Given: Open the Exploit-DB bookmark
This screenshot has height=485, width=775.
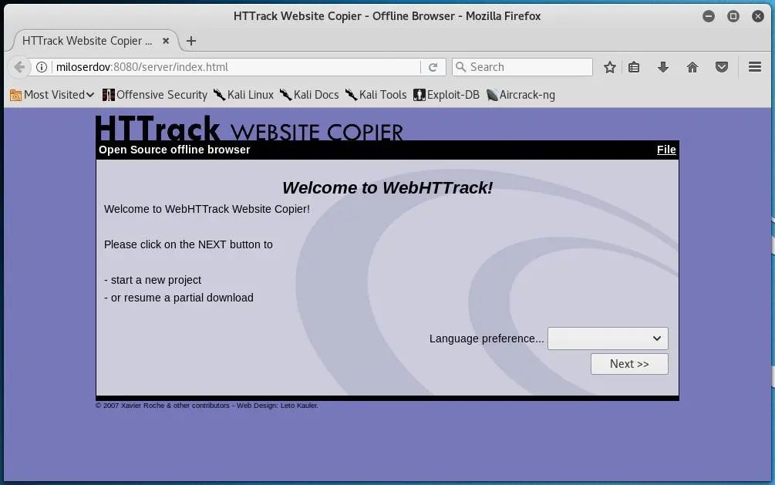Looking at the screenshot, I should click(x=446, y=94).
